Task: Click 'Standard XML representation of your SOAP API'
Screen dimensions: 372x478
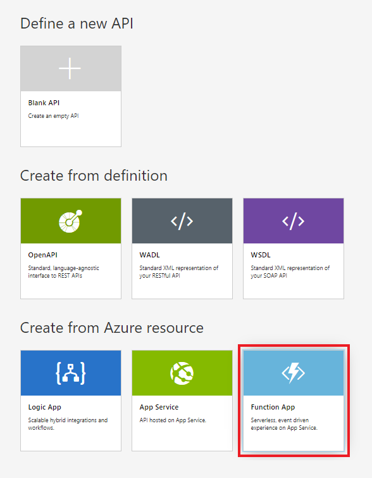Action: tap(290, 271)
